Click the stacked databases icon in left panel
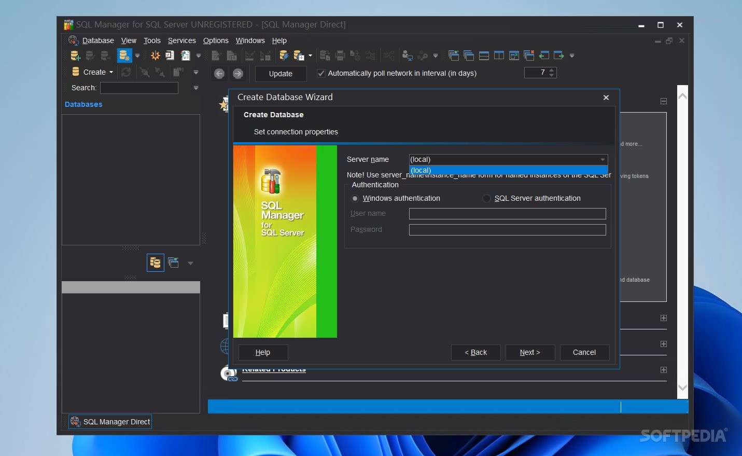The image size is (742, 456). (156, 263)
